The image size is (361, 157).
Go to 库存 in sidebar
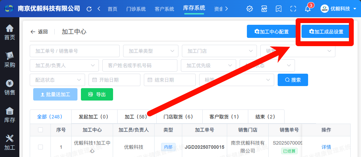pos(10,115)
